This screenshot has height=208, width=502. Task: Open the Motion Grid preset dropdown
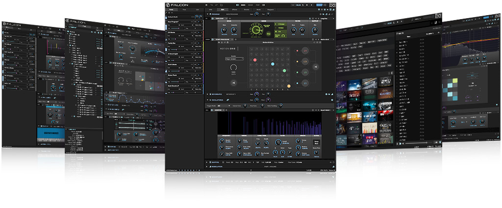pos(327,39)
